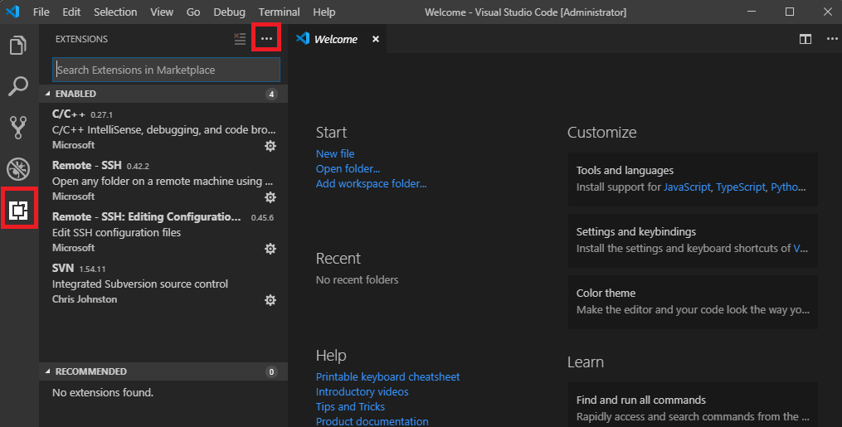Click the recommended count badge 0
842x427 pixels.
click(x=272, y=371)
